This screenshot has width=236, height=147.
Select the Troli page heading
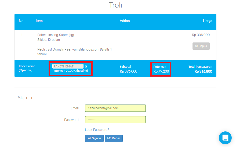pyautogui.click(x=115, y=5)
